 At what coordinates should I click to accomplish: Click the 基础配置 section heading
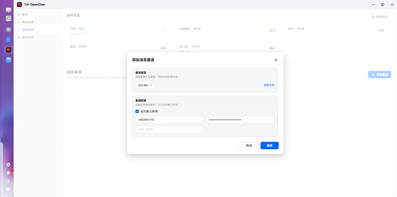(141, 101)
